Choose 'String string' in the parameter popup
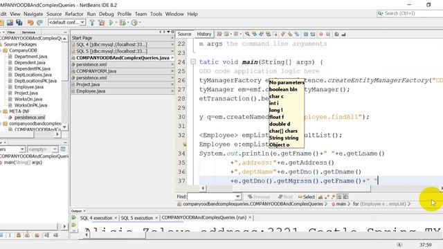443x249 pixels. tap(284, 138)
